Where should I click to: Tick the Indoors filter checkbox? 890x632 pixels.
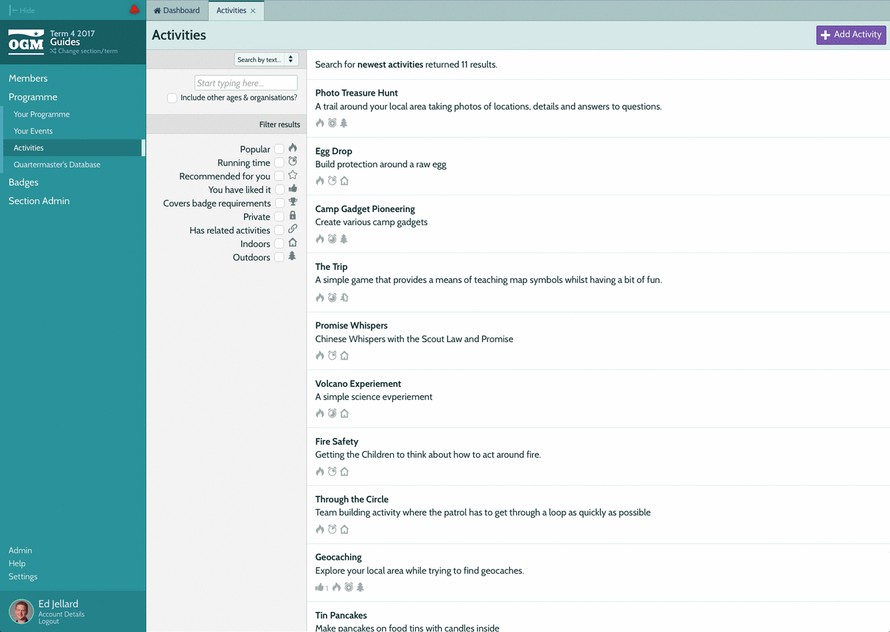point(280,244)
